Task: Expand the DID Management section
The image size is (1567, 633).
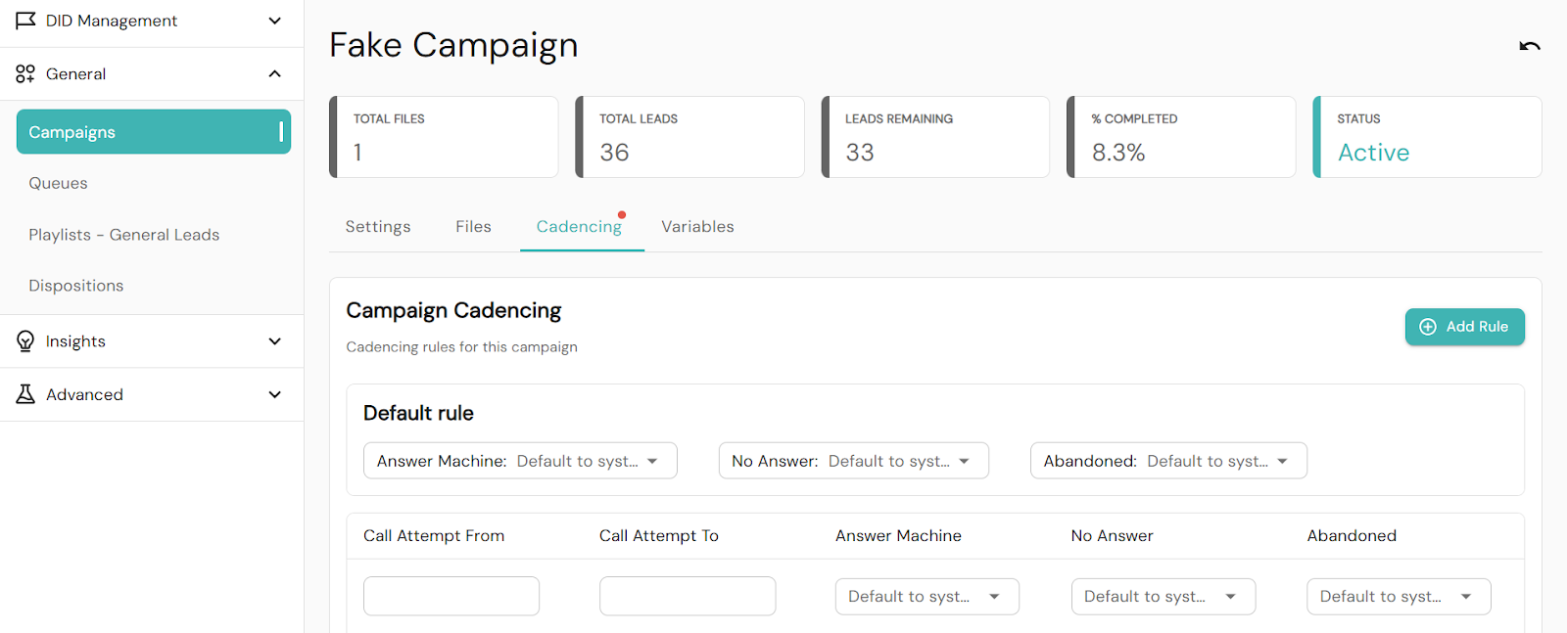Action: [x=275, y=21]
